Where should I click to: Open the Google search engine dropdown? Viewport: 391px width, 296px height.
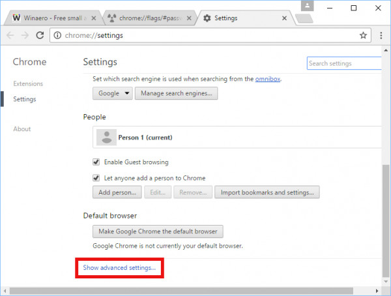tap(113, 93)
